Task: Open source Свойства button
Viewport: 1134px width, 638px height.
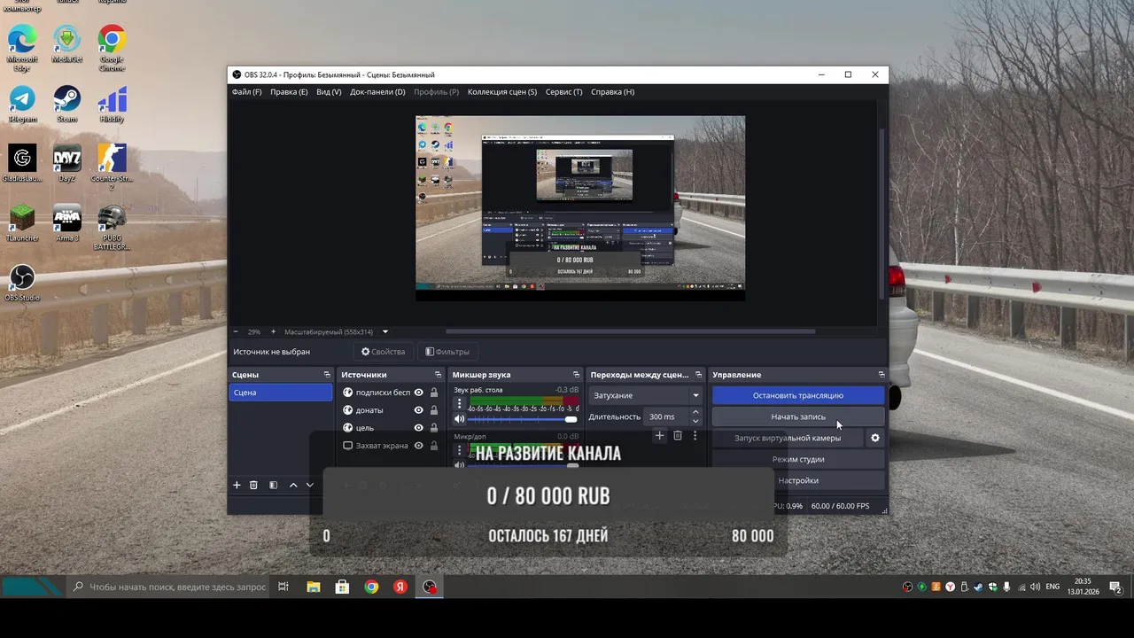Action: click(x=383, y=352)
